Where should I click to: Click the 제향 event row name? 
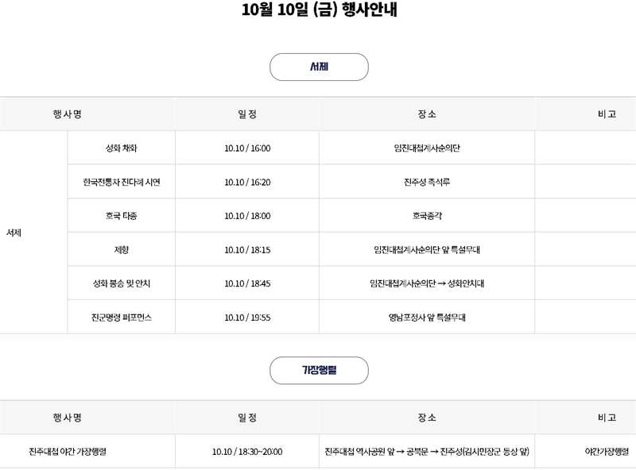click(x=121, y=249)
